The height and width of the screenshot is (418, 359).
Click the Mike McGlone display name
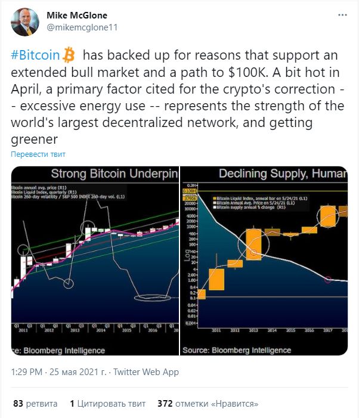click(x=77, y=16)
